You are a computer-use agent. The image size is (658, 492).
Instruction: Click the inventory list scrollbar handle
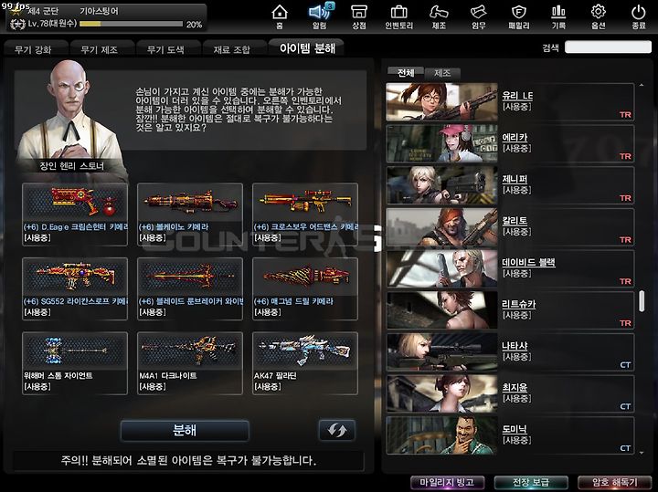pyautogui.click(x=642, y=301)
